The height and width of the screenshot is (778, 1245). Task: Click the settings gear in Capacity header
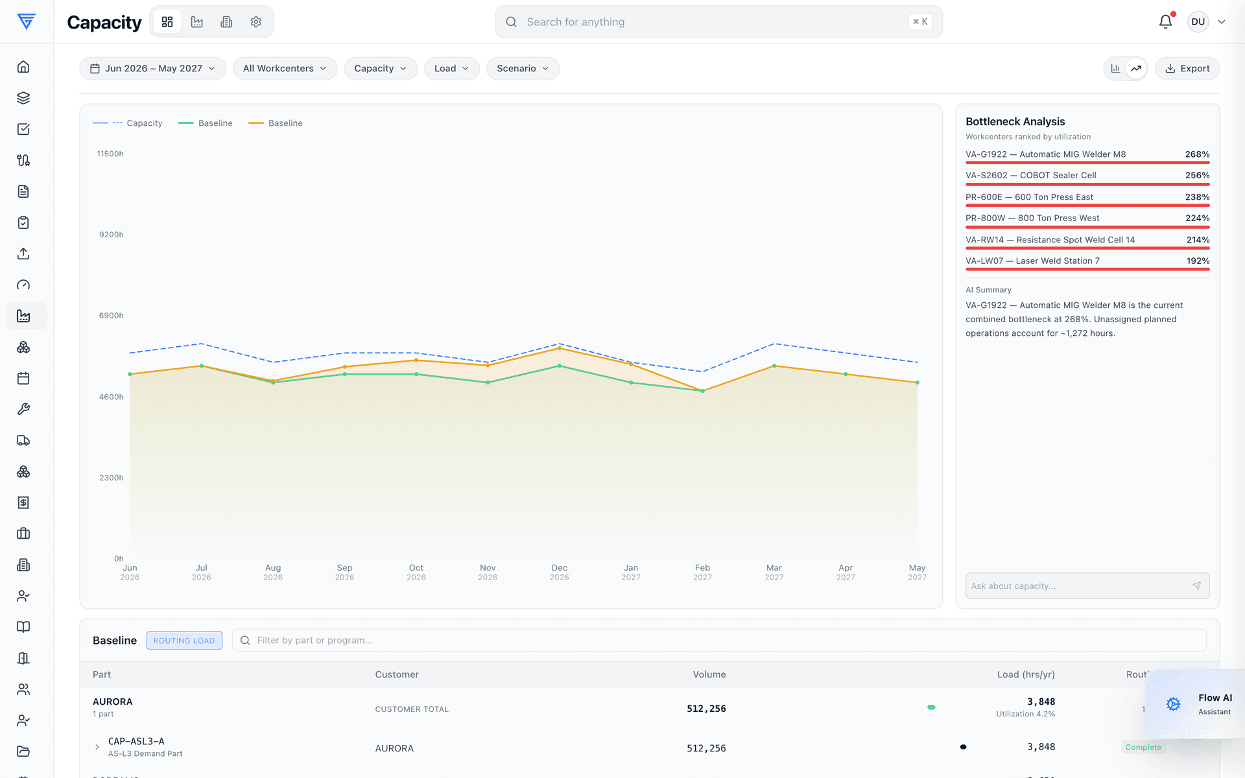256,21
